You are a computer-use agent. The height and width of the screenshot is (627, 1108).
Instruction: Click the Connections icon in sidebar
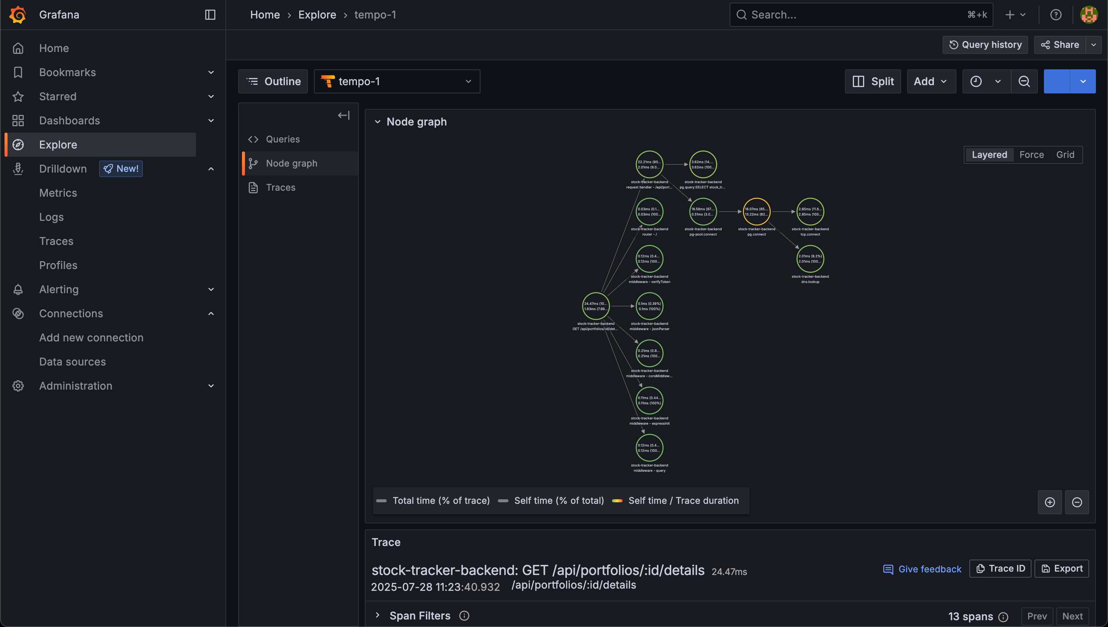18,313
